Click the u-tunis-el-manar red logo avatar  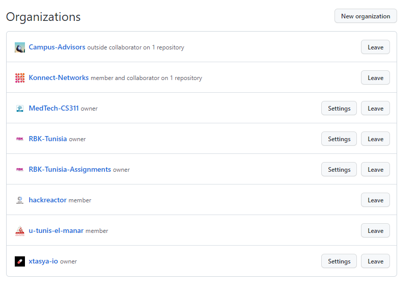(x=20, y=231)
